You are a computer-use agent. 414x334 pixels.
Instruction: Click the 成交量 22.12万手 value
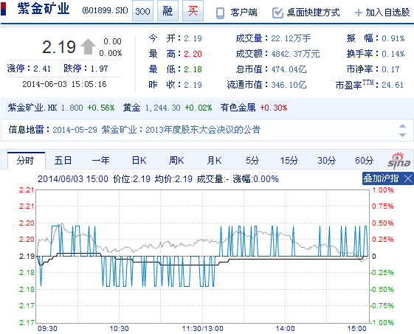[x=291, y=38]
